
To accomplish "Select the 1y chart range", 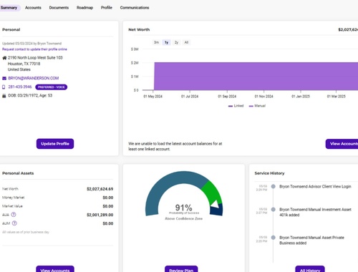I will 166,42.
